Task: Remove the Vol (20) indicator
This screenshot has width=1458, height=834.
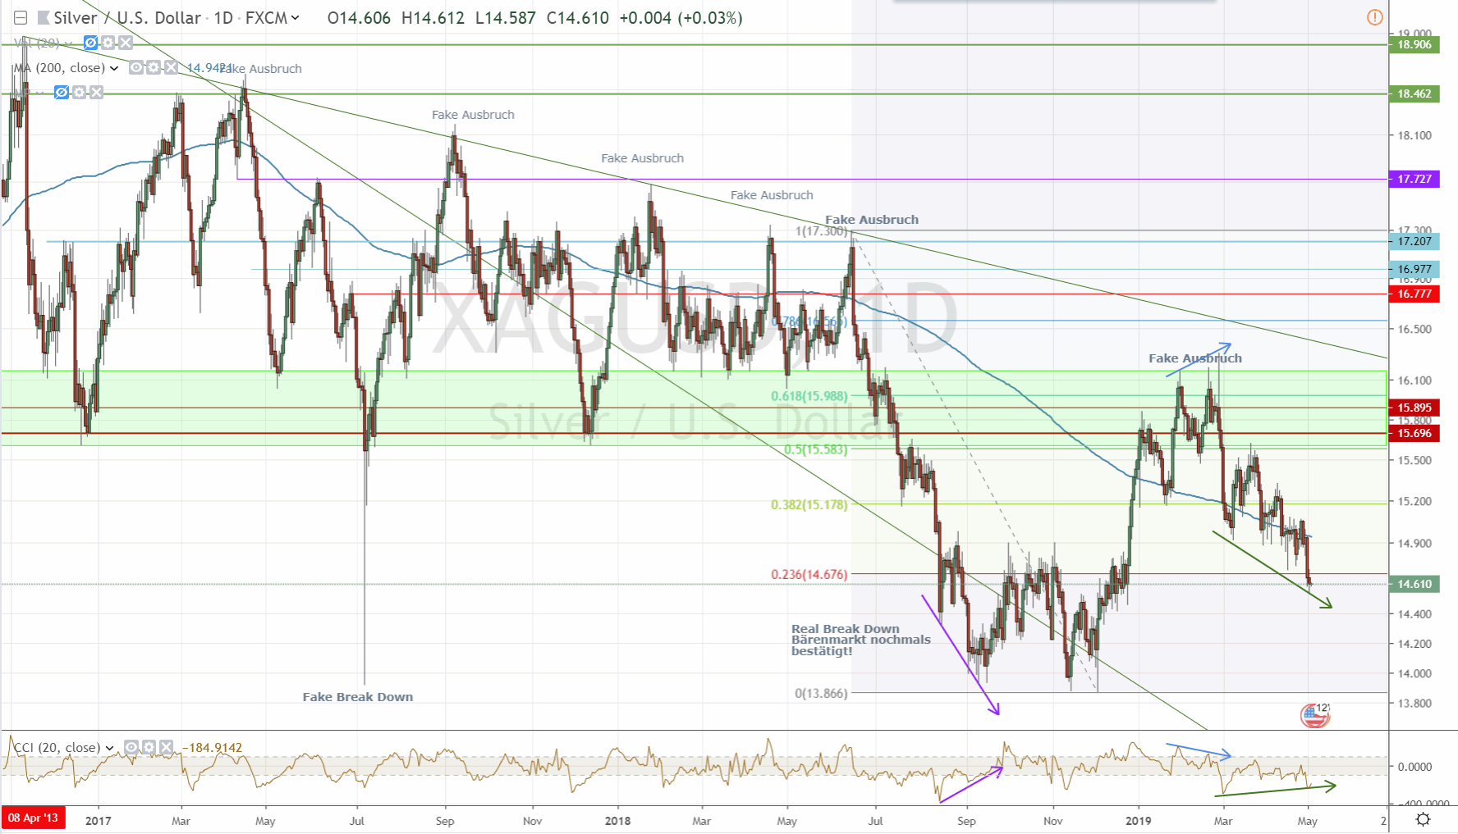Action: pyautogui.click(x=125, y=43)
